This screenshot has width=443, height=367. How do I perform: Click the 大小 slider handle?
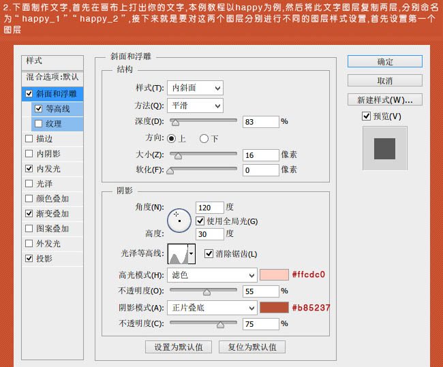pos(178,155)
